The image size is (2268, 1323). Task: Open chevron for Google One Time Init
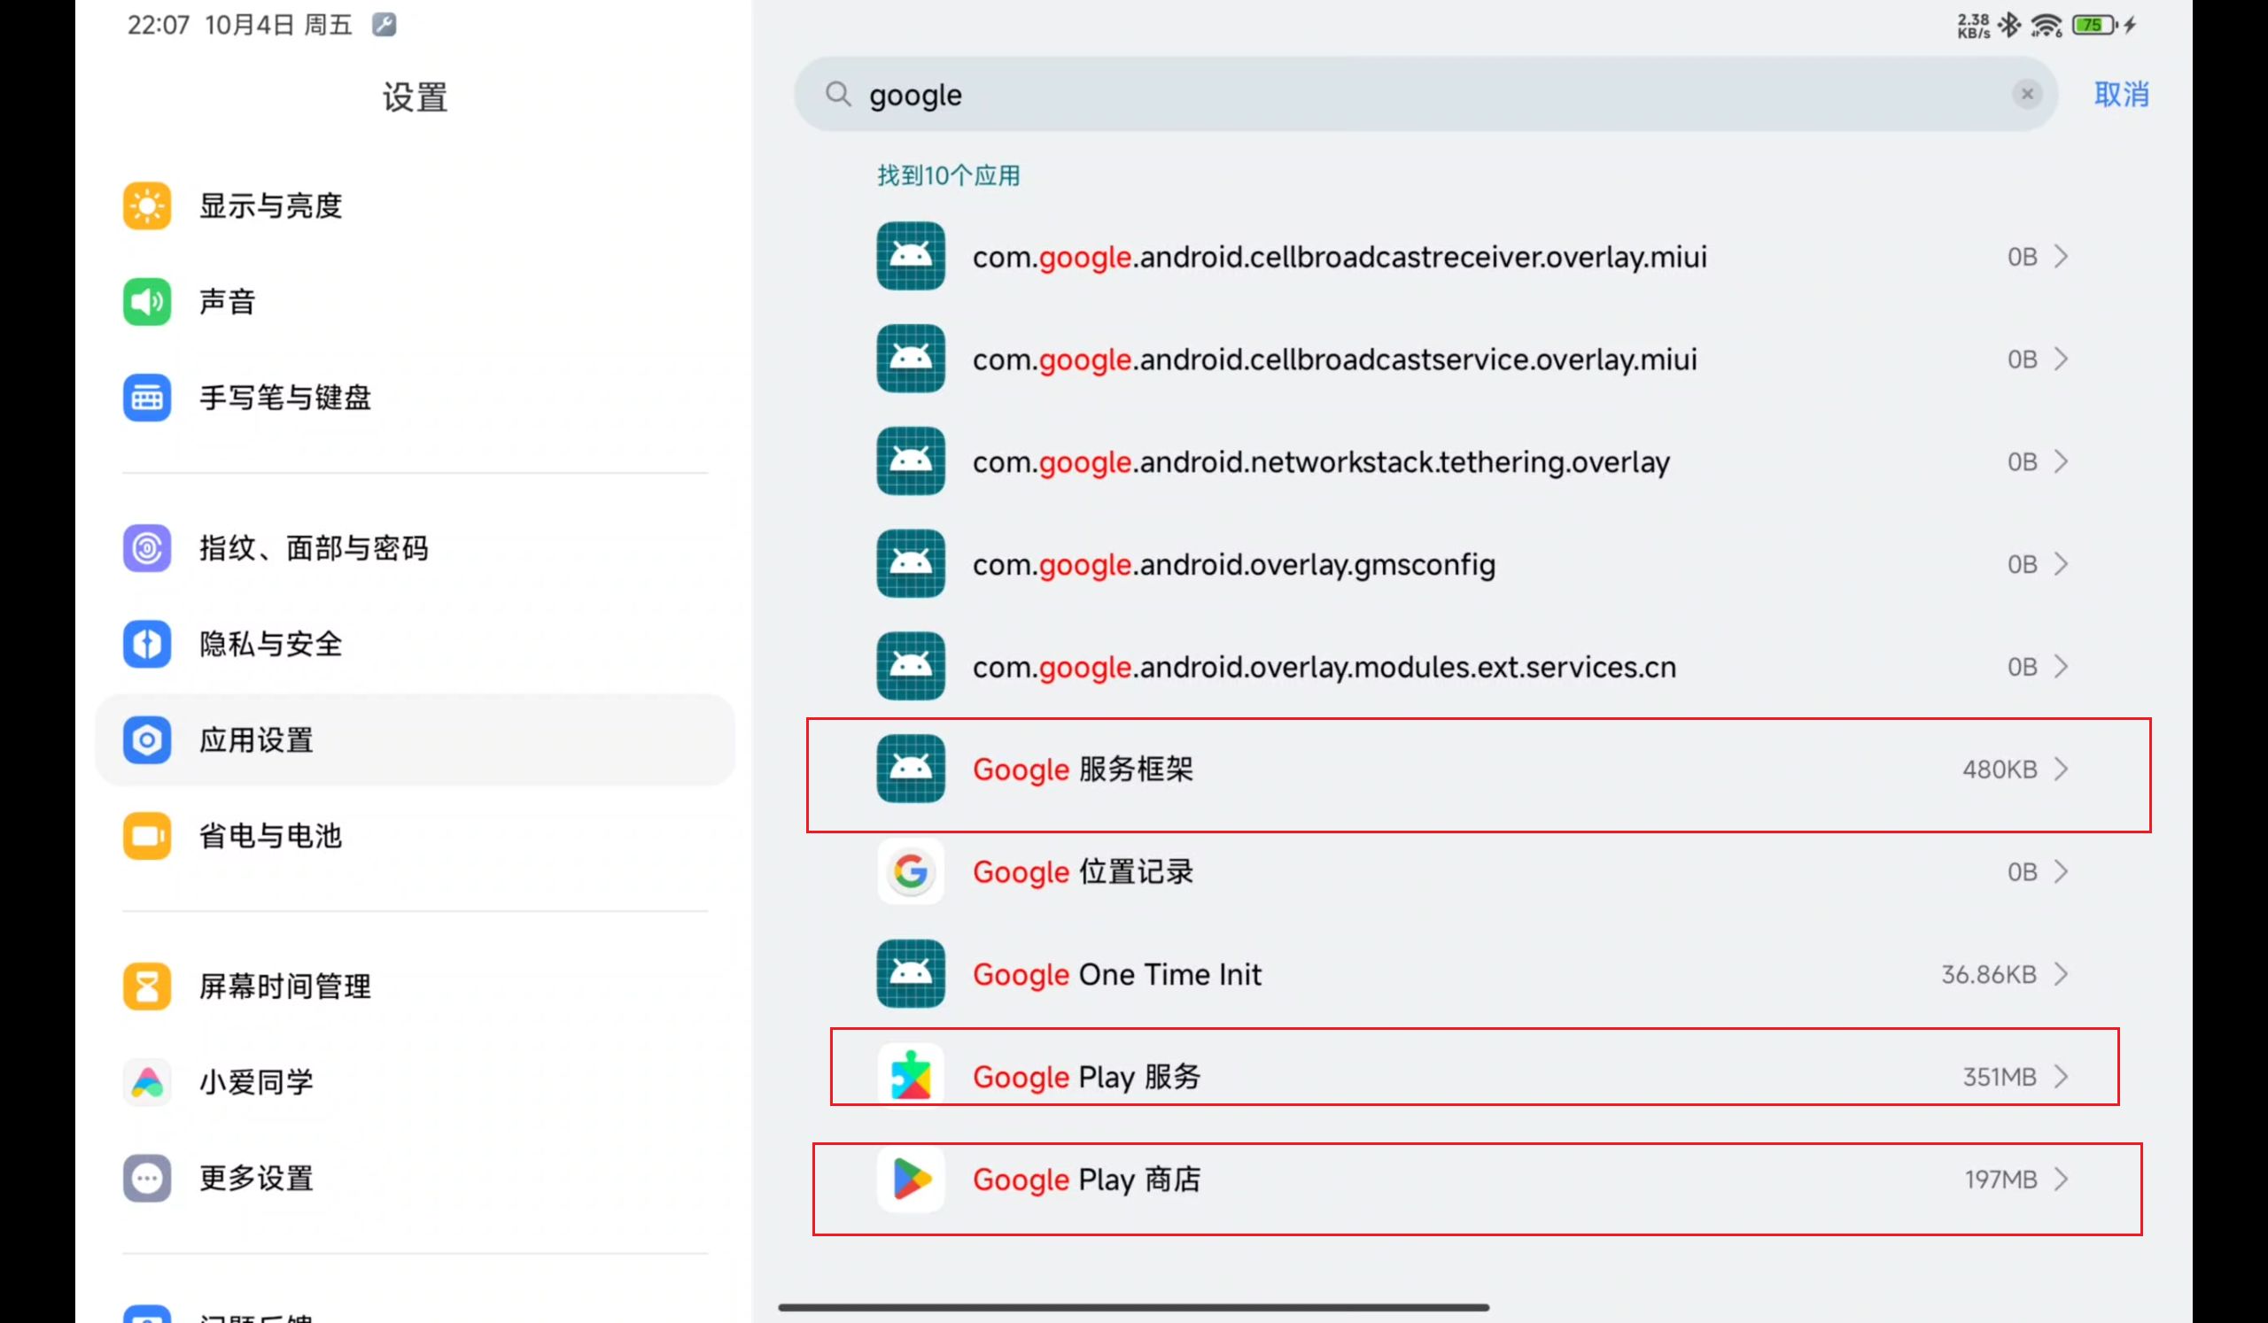(2061, 974)
